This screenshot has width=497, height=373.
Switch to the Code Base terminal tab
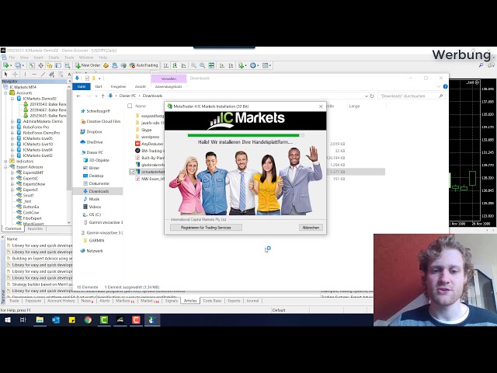(x=211, y=300)
